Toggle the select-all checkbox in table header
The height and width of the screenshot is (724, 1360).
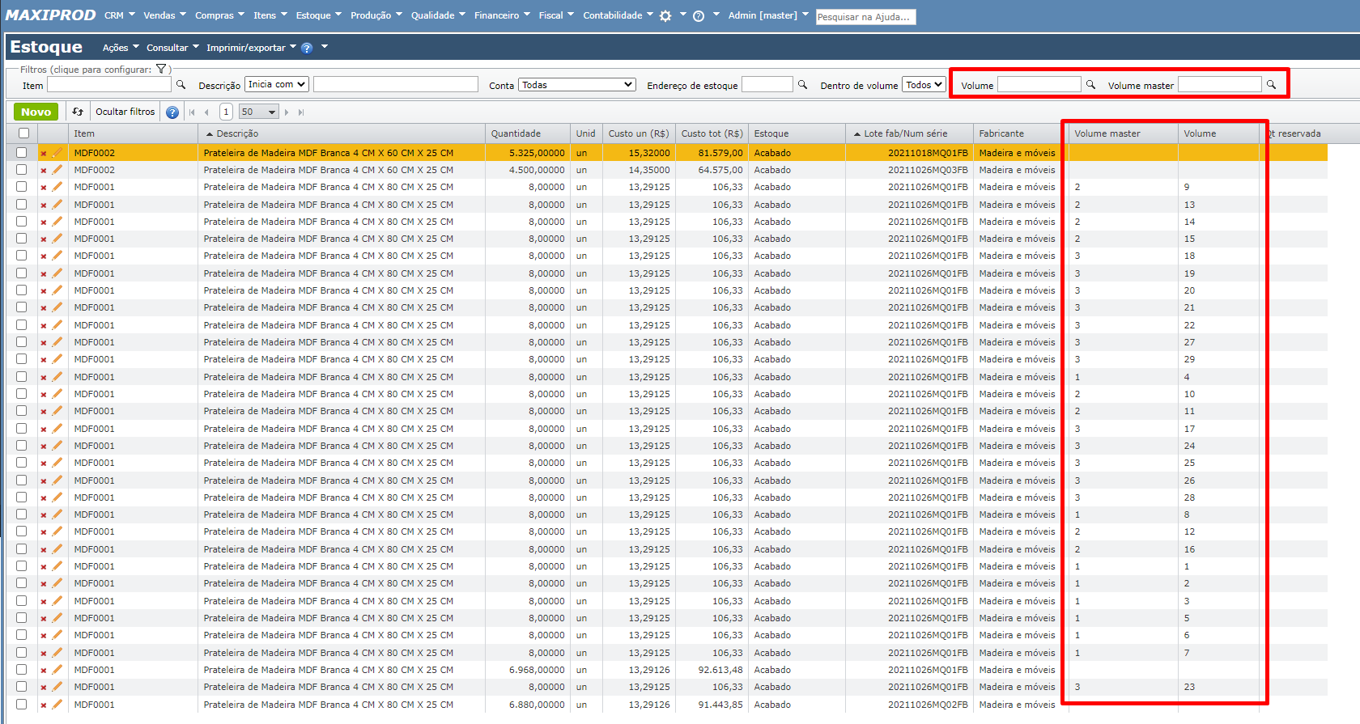pyautogui.click(x=23, y=133)
